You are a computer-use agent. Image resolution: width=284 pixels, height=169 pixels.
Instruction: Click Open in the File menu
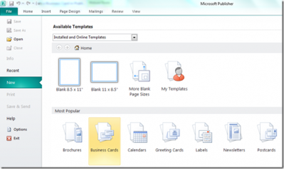click(x=18, y=39)
